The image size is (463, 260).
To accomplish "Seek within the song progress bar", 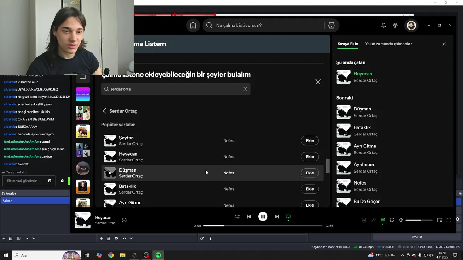I will pos(263,226).
